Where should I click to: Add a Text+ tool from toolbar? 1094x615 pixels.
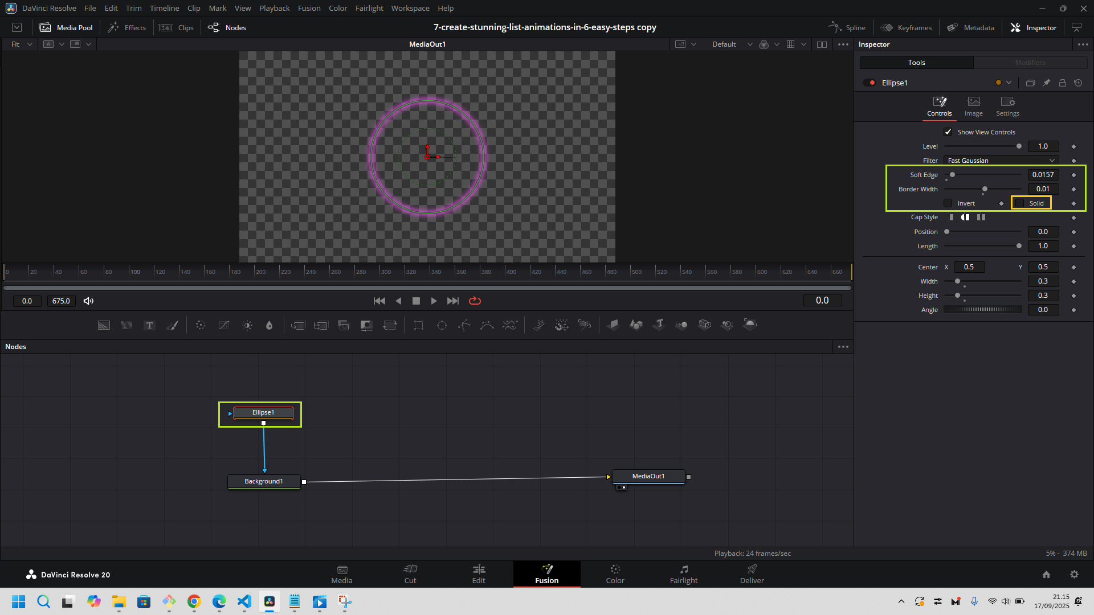point(149,325)
